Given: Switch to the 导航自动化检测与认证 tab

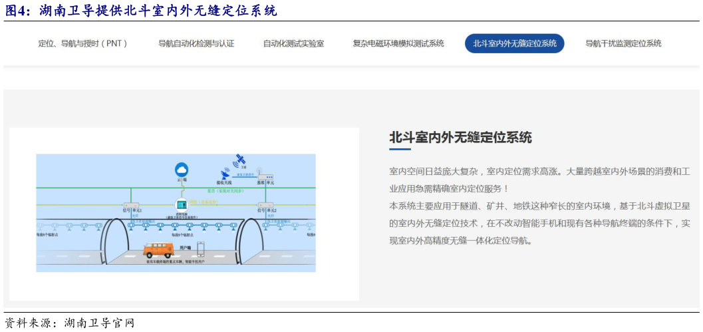Looking at the screenshot, I should point(196,43).
